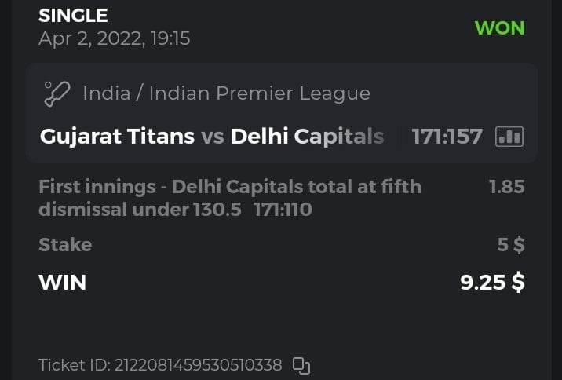Click the 171:110 market result score
Viewport: 562px width, 380px height.
click(x=283, y=210)
